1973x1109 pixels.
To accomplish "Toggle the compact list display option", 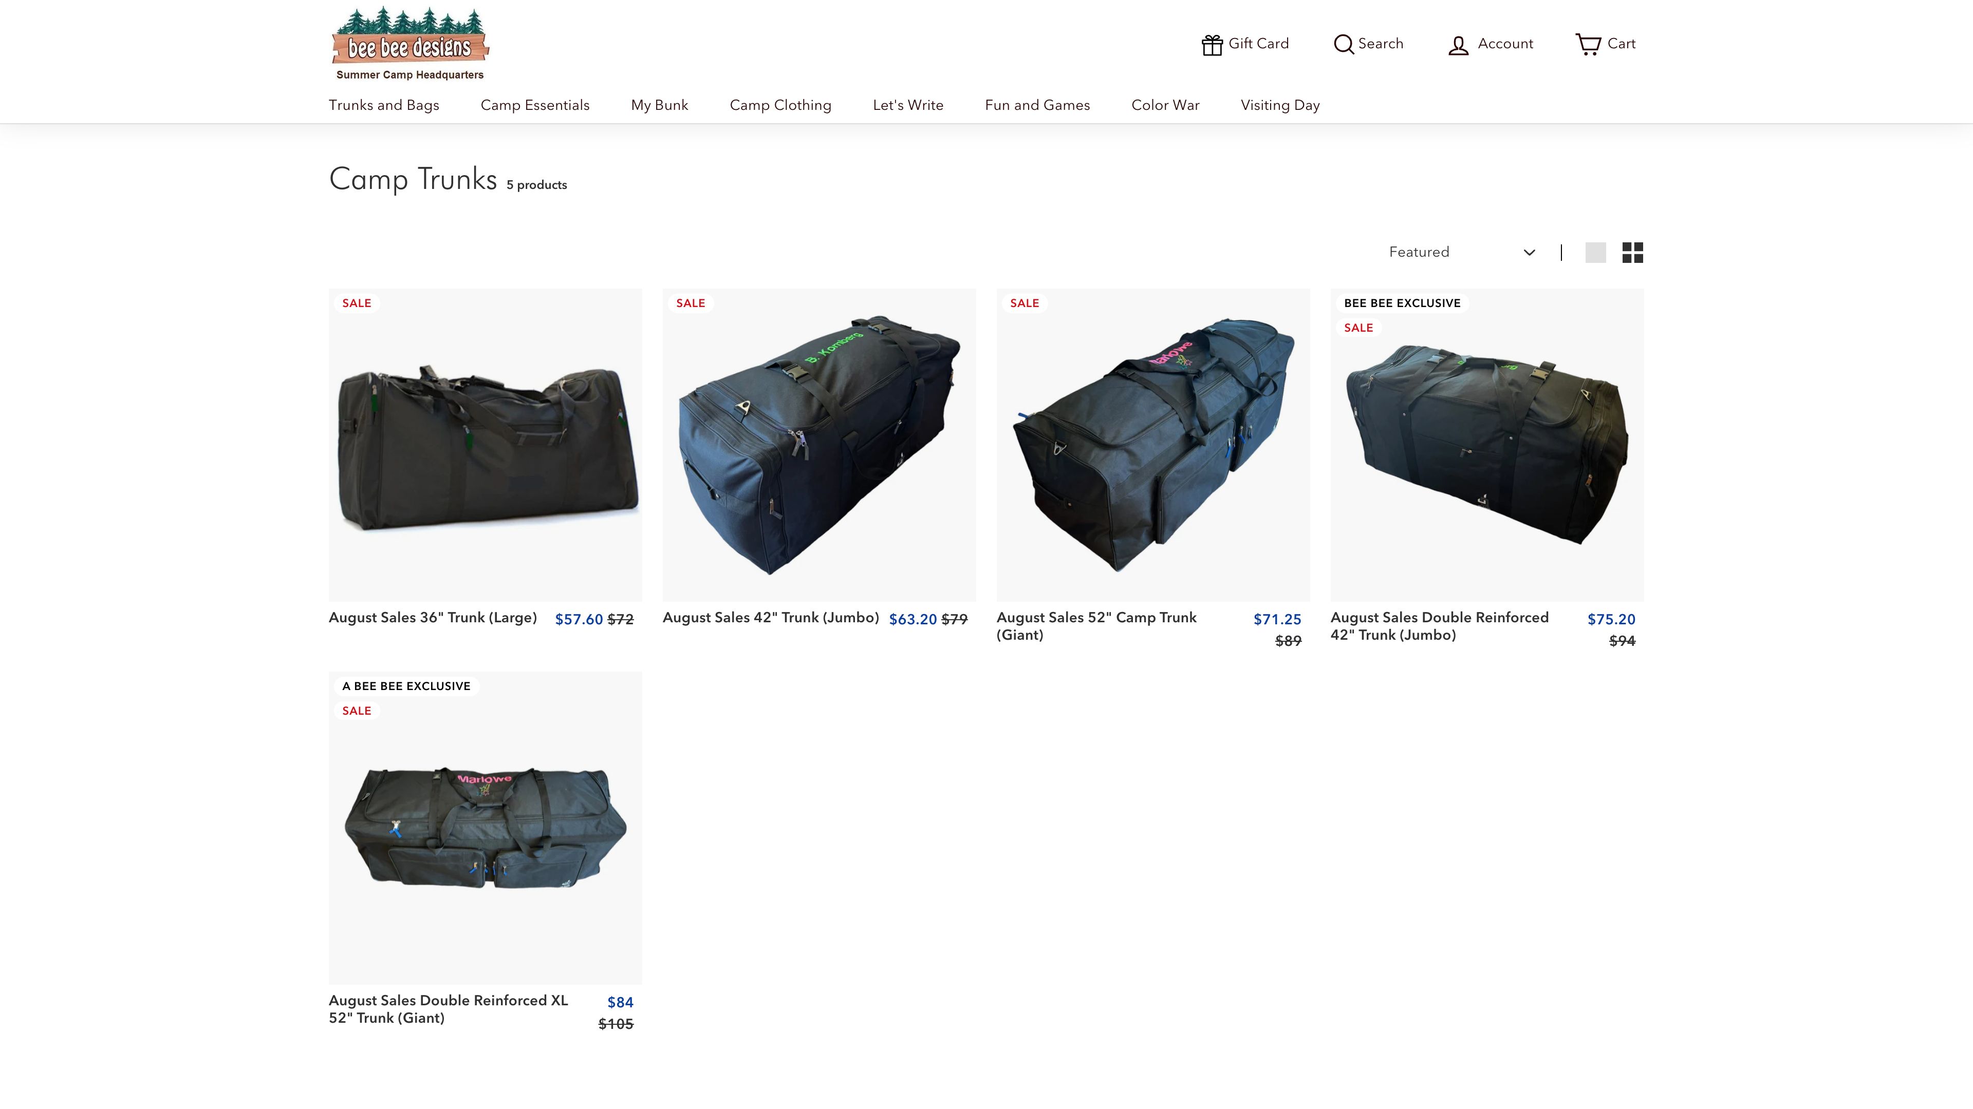I will tap(1596, 253).
